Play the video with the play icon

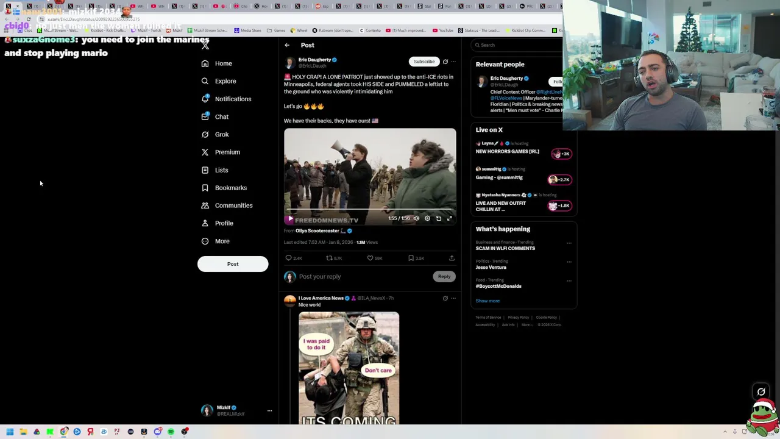(x=290, y=218)
